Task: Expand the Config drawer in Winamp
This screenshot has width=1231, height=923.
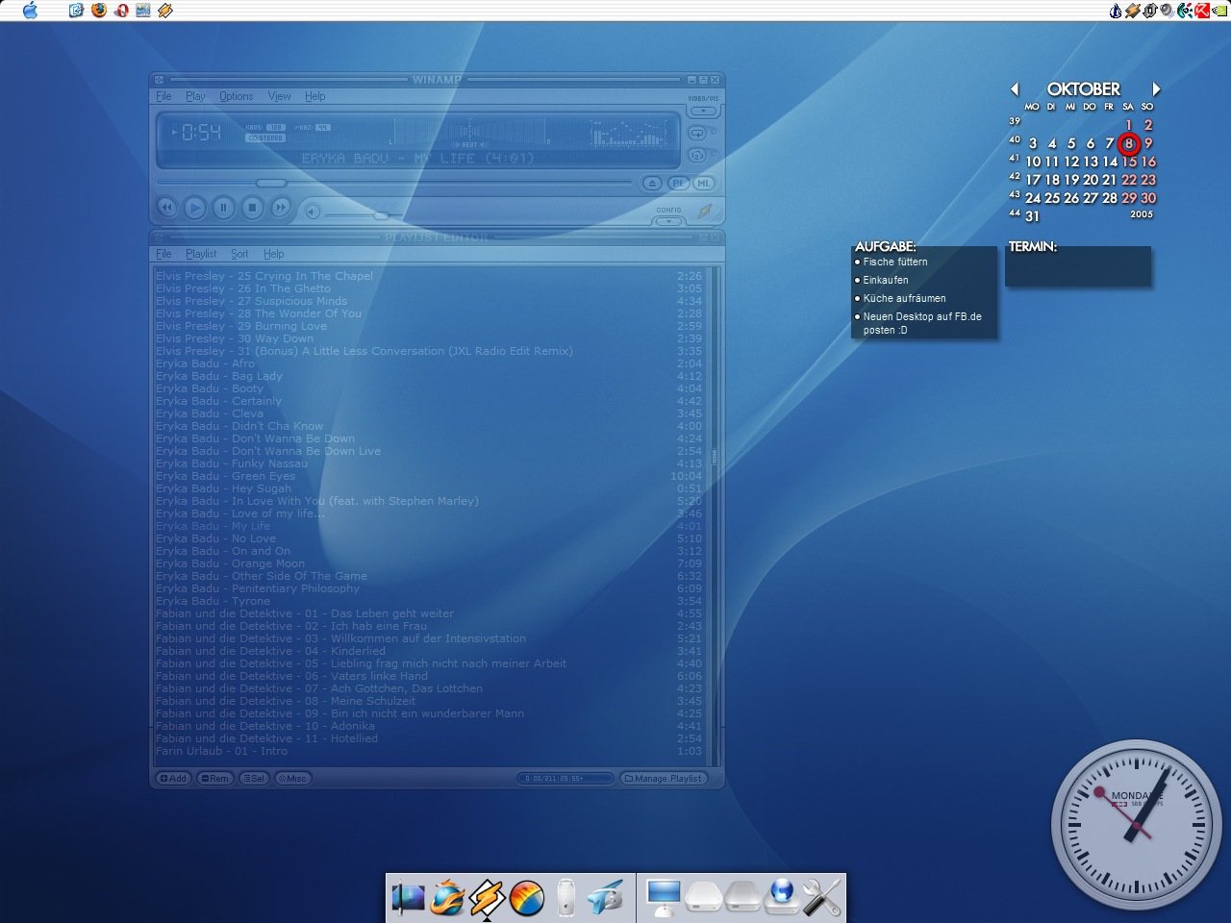Action: [x=668, y=221]
